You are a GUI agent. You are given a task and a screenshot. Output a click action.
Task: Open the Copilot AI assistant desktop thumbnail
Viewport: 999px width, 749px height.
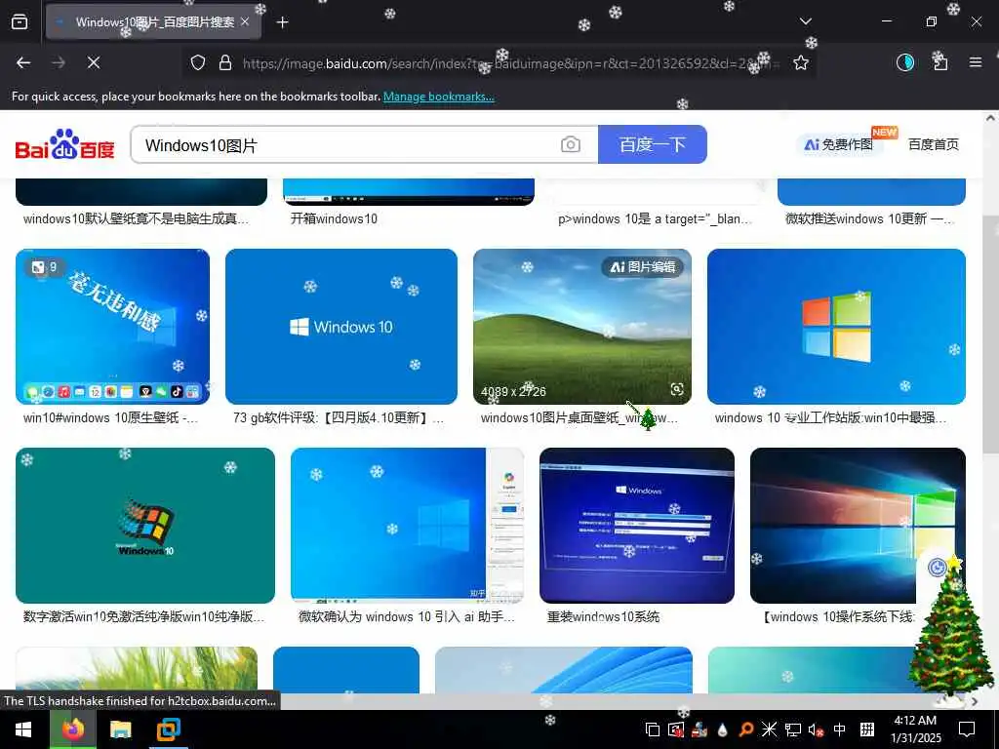tap(408, 526)
